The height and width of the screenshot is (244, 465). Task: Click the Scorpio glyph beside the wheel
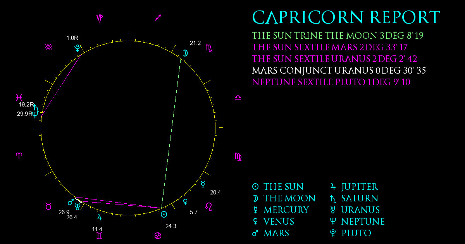(x=208, y=48)
